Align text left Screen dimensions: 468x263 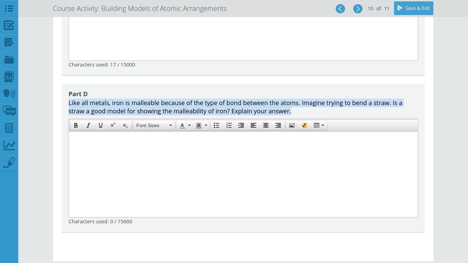(x=254, y=125)
